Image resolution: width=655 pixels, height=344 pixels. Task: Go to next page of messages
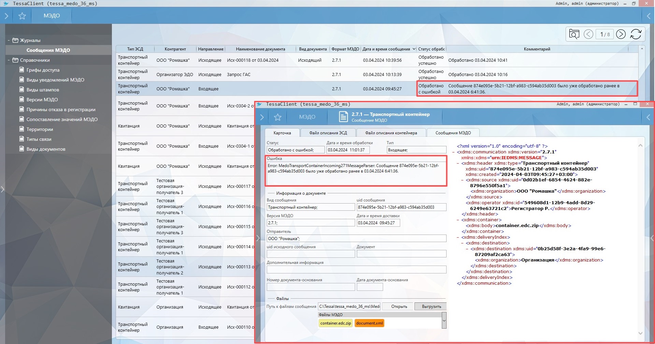pos(621,34)
